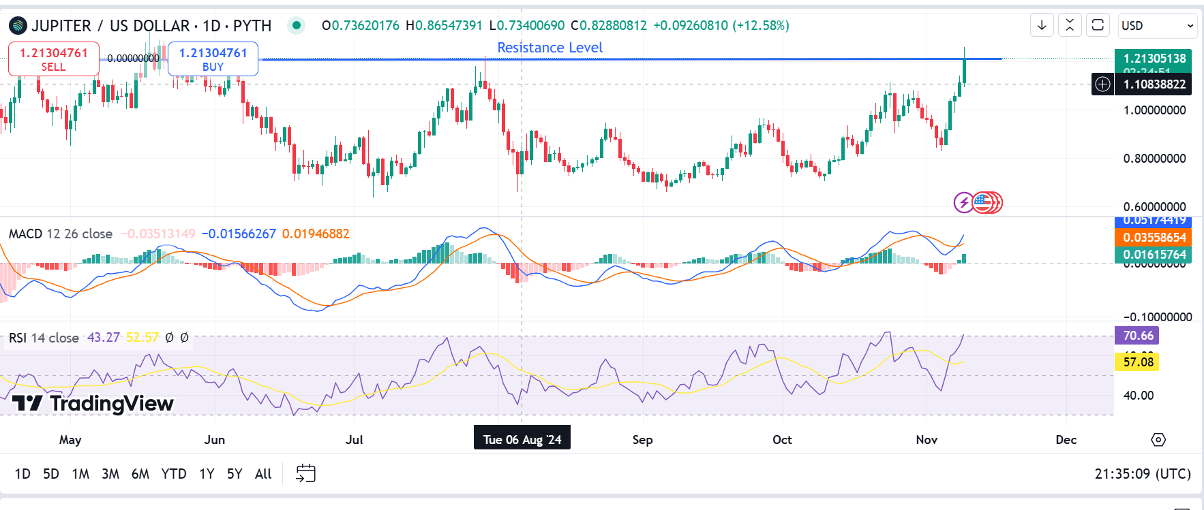Select the 5Y time range

(235, 474)
